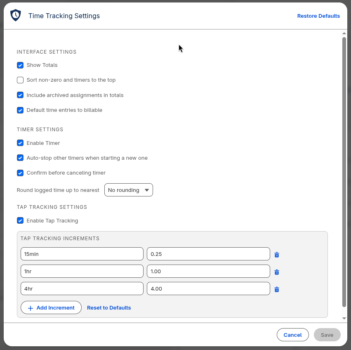Uncheck Include archived assignments in totals
351x350 pixels.
point(20,95)
